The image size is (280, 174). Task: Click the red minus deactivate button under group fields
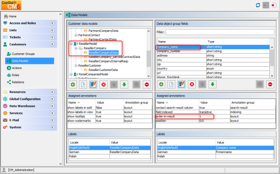pyautogui.click(x=270, y=84)
